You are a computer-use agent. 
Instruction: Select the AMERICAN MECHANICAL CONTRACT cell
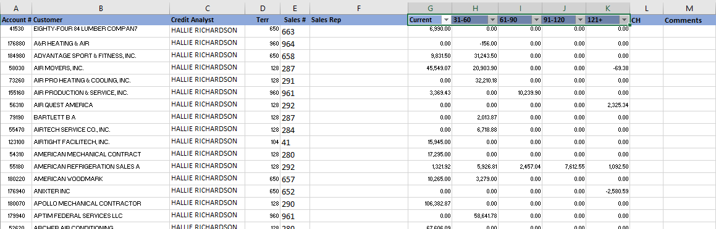[101, 155]
